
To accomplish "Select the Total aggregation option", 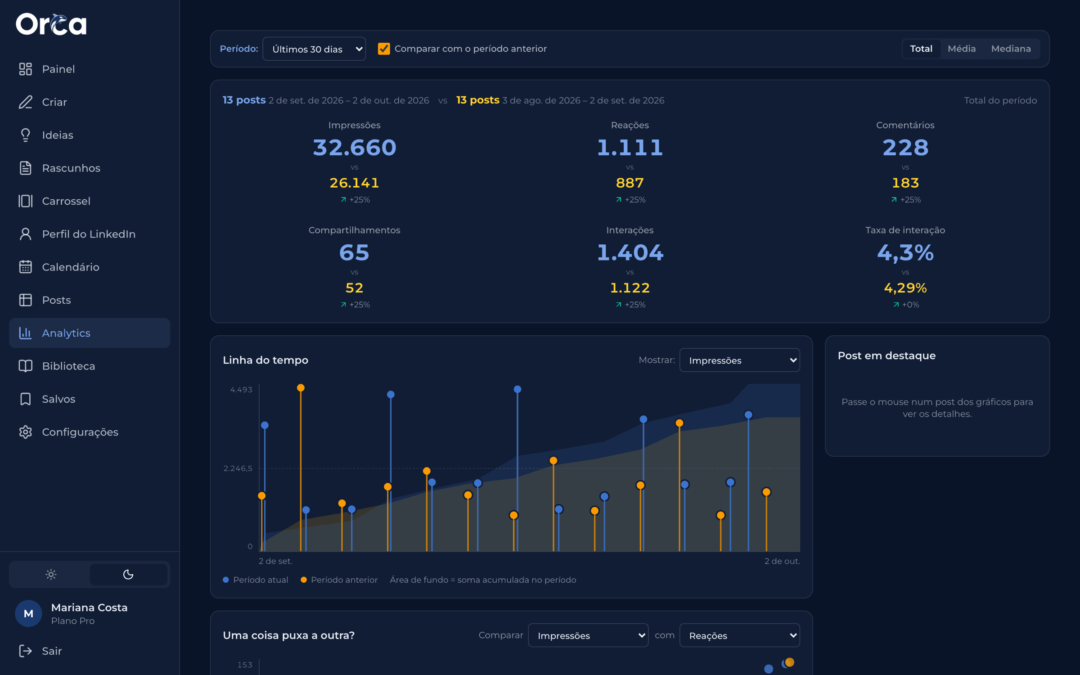I will pos(921,49).
